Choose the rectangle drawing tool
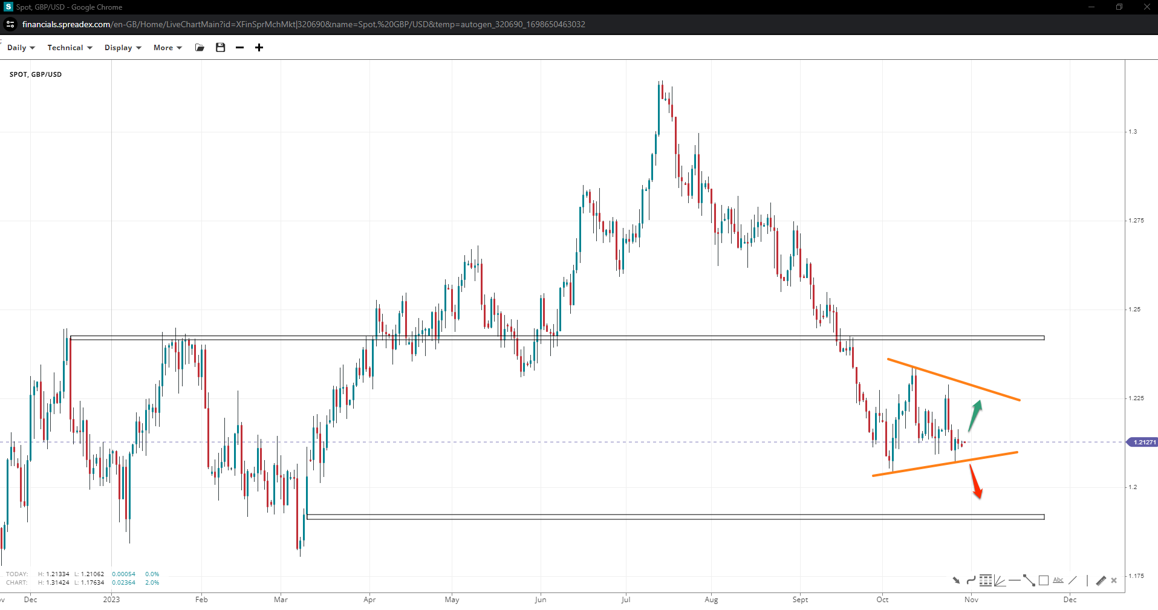 click(x=1043, y=580)
